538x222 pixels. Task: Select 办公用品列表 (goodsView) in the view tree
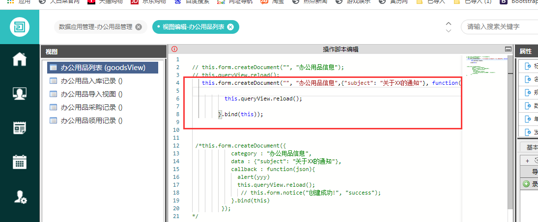[103, 68]
